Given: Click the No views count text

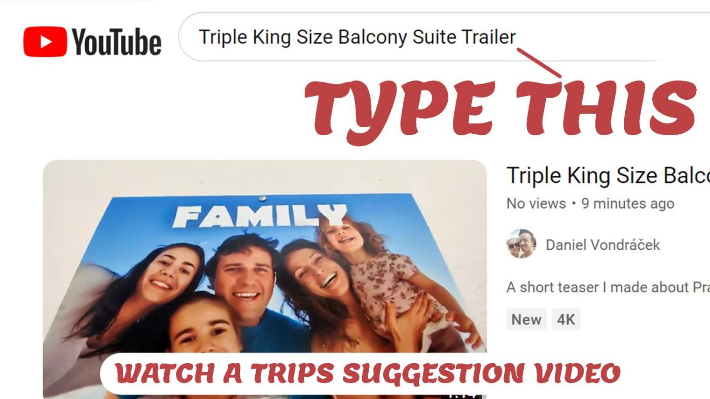Looking at the screenshot, I should [x=536, y=204].
